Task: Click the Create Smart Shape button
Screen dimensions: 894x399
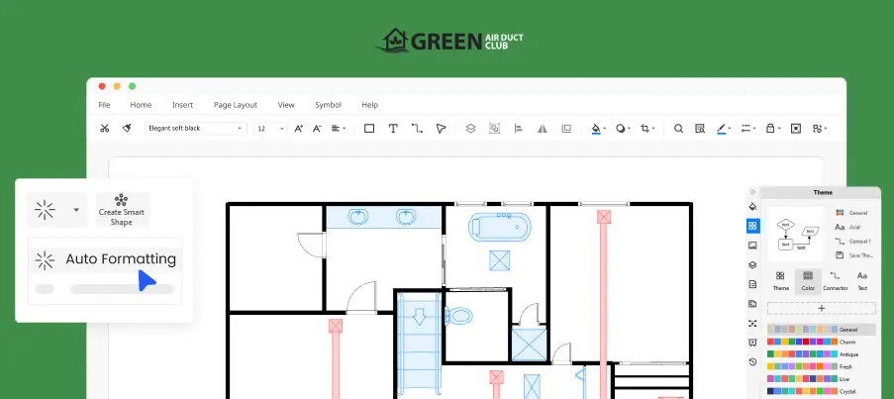Action: [122, 210]
